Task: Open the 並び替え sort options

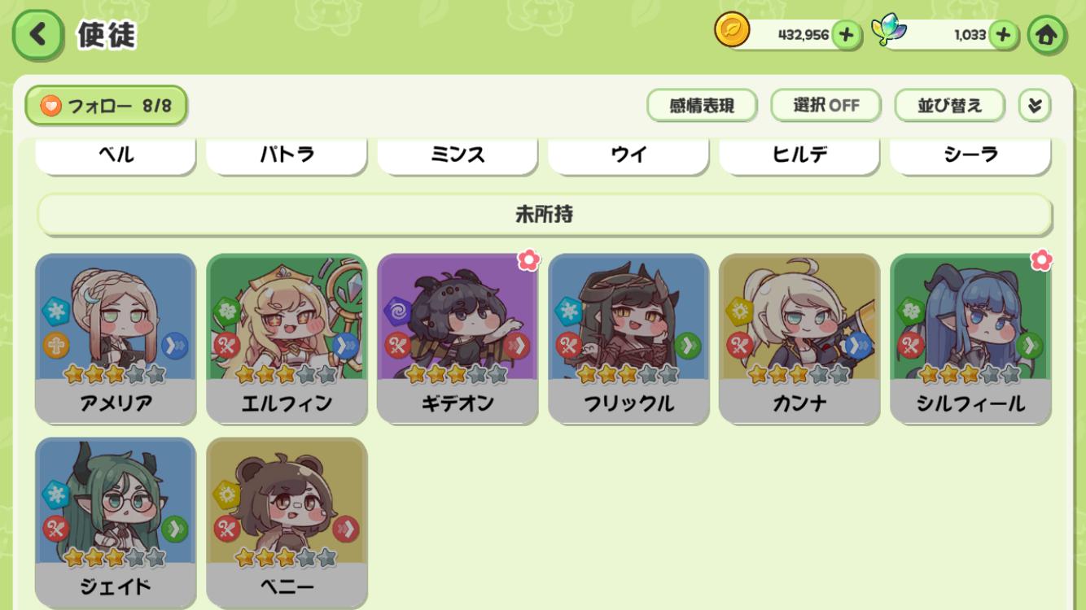Action: coord(949,106)
